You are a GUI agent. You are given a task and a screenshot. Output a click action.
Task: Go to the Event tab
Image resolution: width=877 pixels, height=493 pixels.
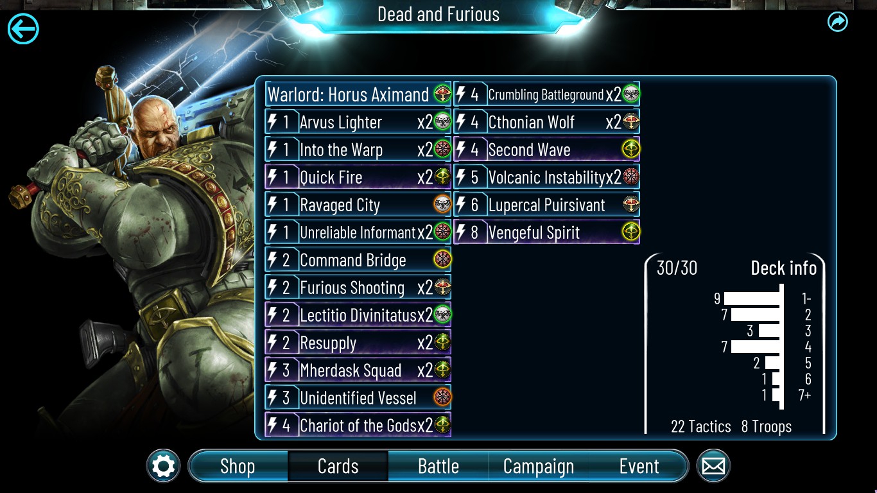point(639,466)
